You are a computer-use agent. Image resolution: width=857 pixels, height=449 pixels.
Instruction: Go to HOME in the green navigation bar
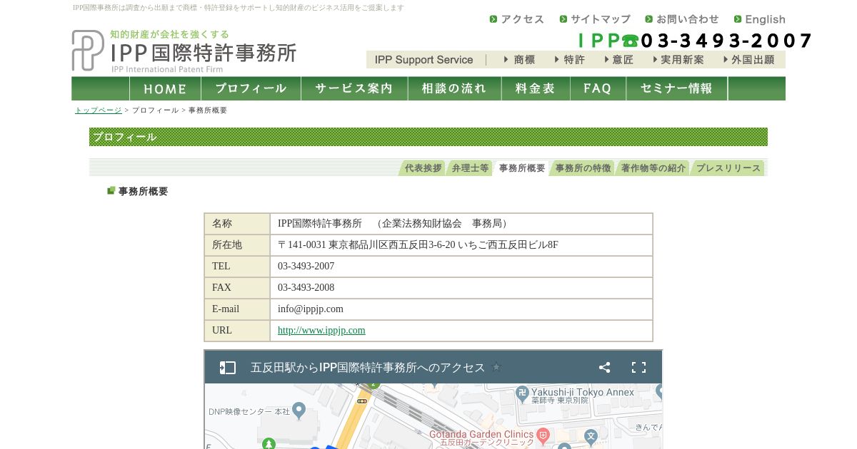165,88
